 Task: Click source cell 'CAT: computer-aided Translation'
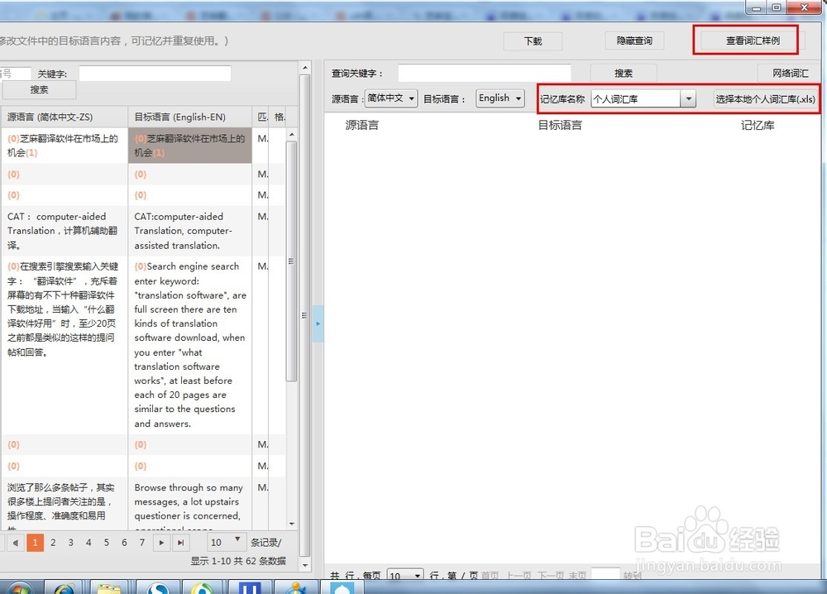pos(65,231)
